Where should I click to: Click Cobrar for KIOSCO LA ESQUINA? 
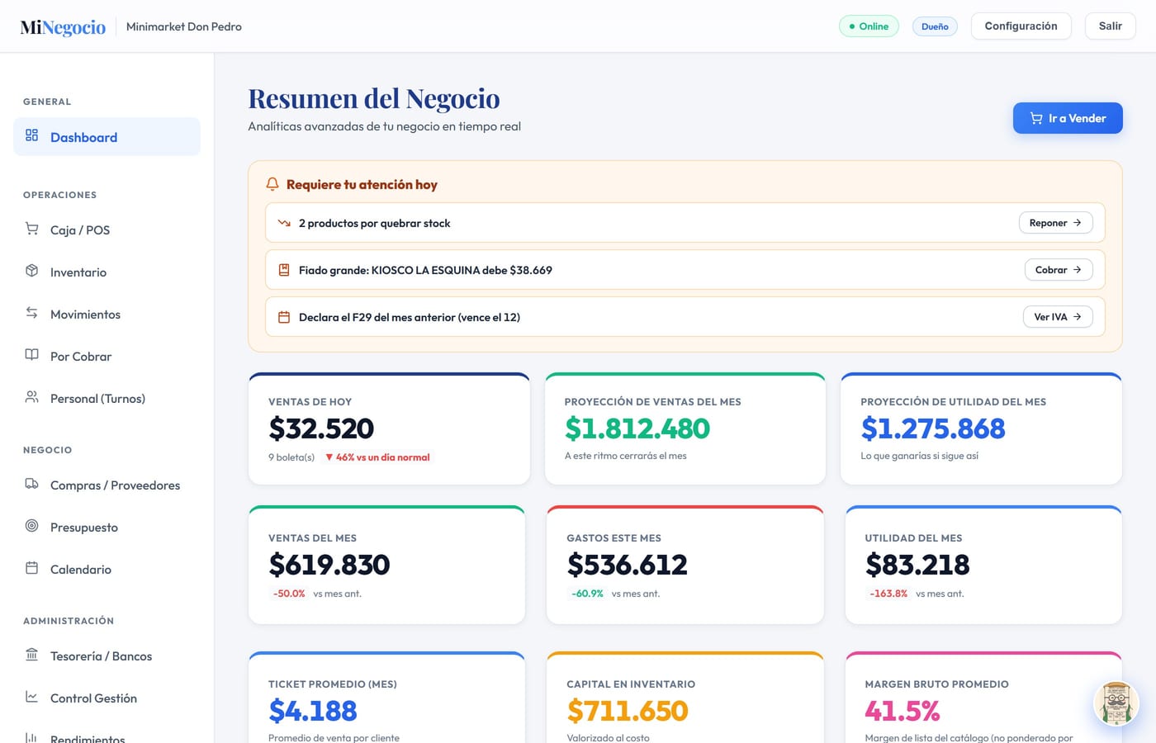[1059, 270]
